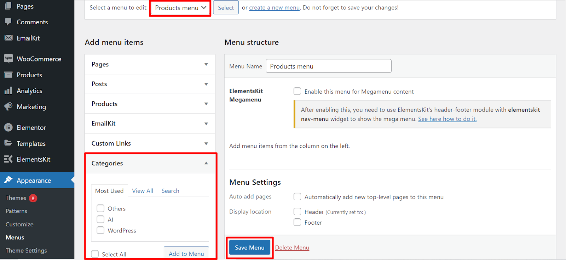
Task: Open the Marketing sidebar label
Action: pos(31,107)
